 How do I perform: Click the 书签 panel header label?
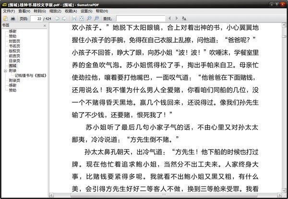[6, 25]
